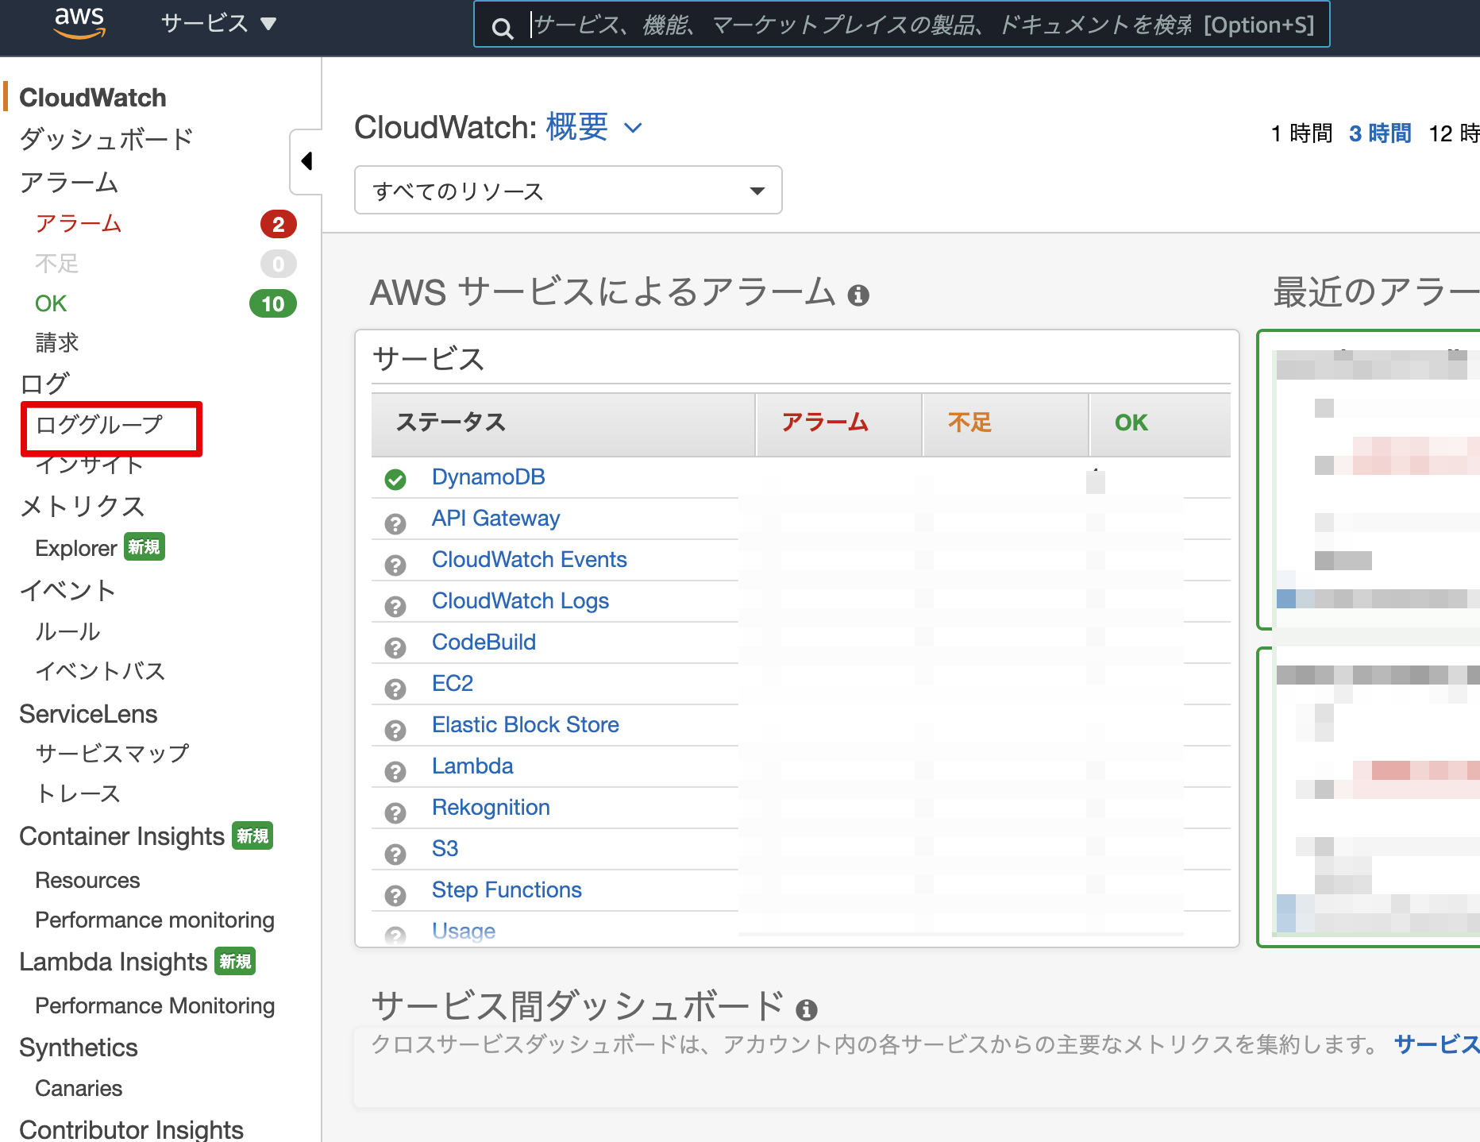Open the AWS logo home link

(x=79, y=23)
